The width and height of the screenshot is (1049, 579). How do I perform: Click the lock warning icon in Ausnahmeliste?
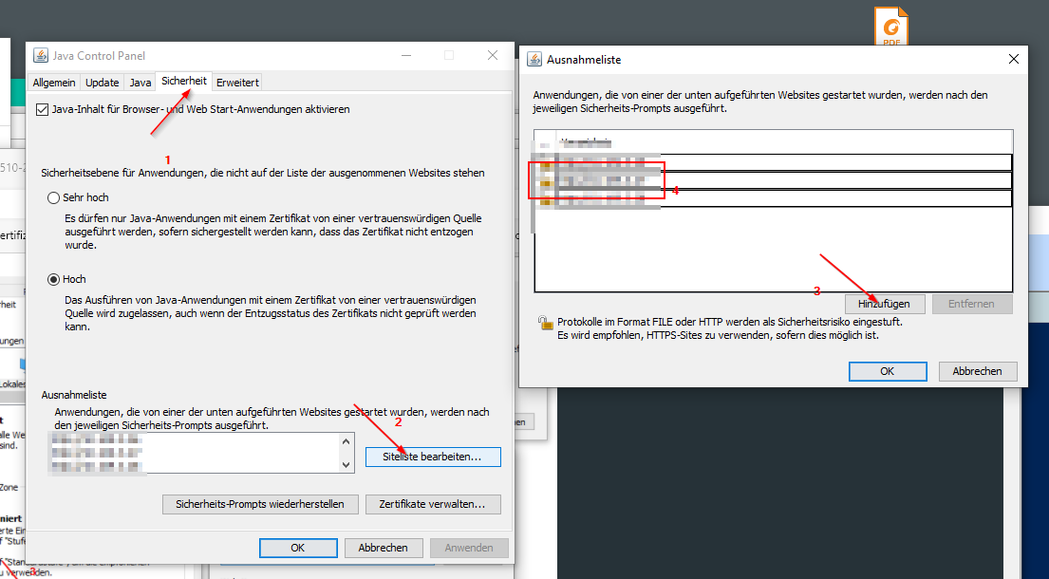coord(545,323)
